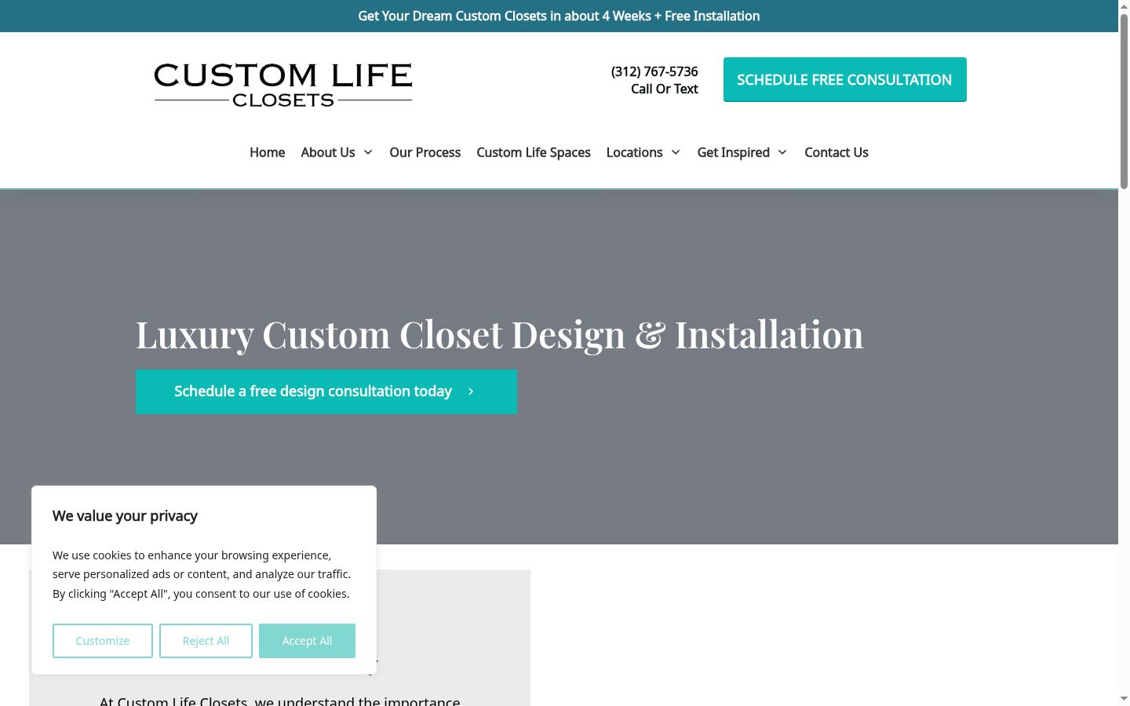Click 'Schedule a free design consultation today' button
The width and height of the screenshot is (1130, 706).
[326, 391]
